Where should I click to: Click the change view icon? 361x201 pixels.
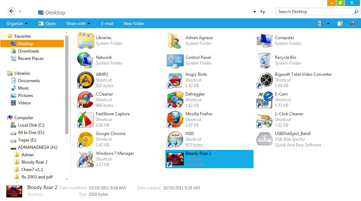tap(321, 24)
